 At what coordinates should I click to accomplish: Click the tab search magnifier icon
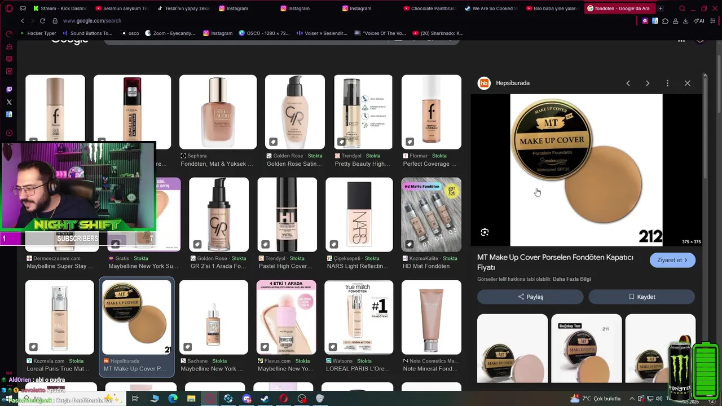pyautogui.click(x=682, y=8)
